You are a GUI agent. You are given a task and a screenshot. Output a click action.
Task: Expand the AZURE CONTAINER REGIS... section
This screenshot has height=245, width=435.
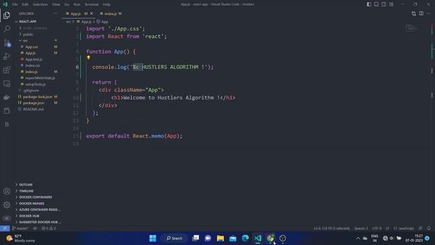pos(37,210)
